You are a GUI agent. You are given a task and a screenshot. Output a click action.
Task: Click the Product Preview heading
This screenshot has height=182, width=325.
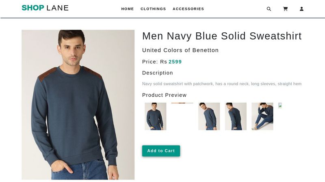pyautogui.click(x=164, y=95)
